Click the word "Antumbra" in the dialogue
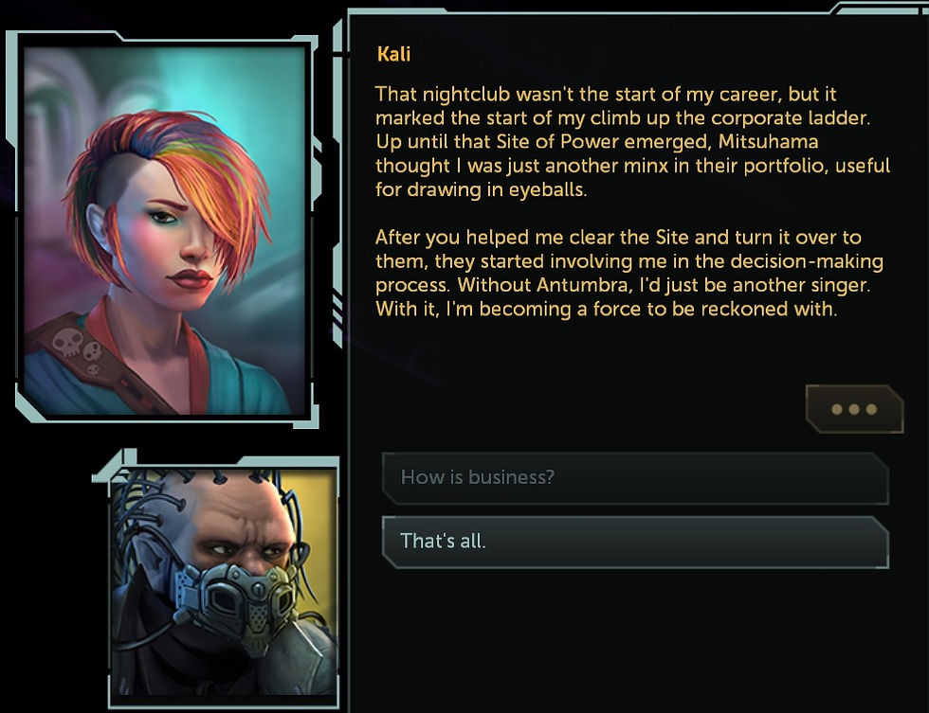 click(x=582, y=285)
